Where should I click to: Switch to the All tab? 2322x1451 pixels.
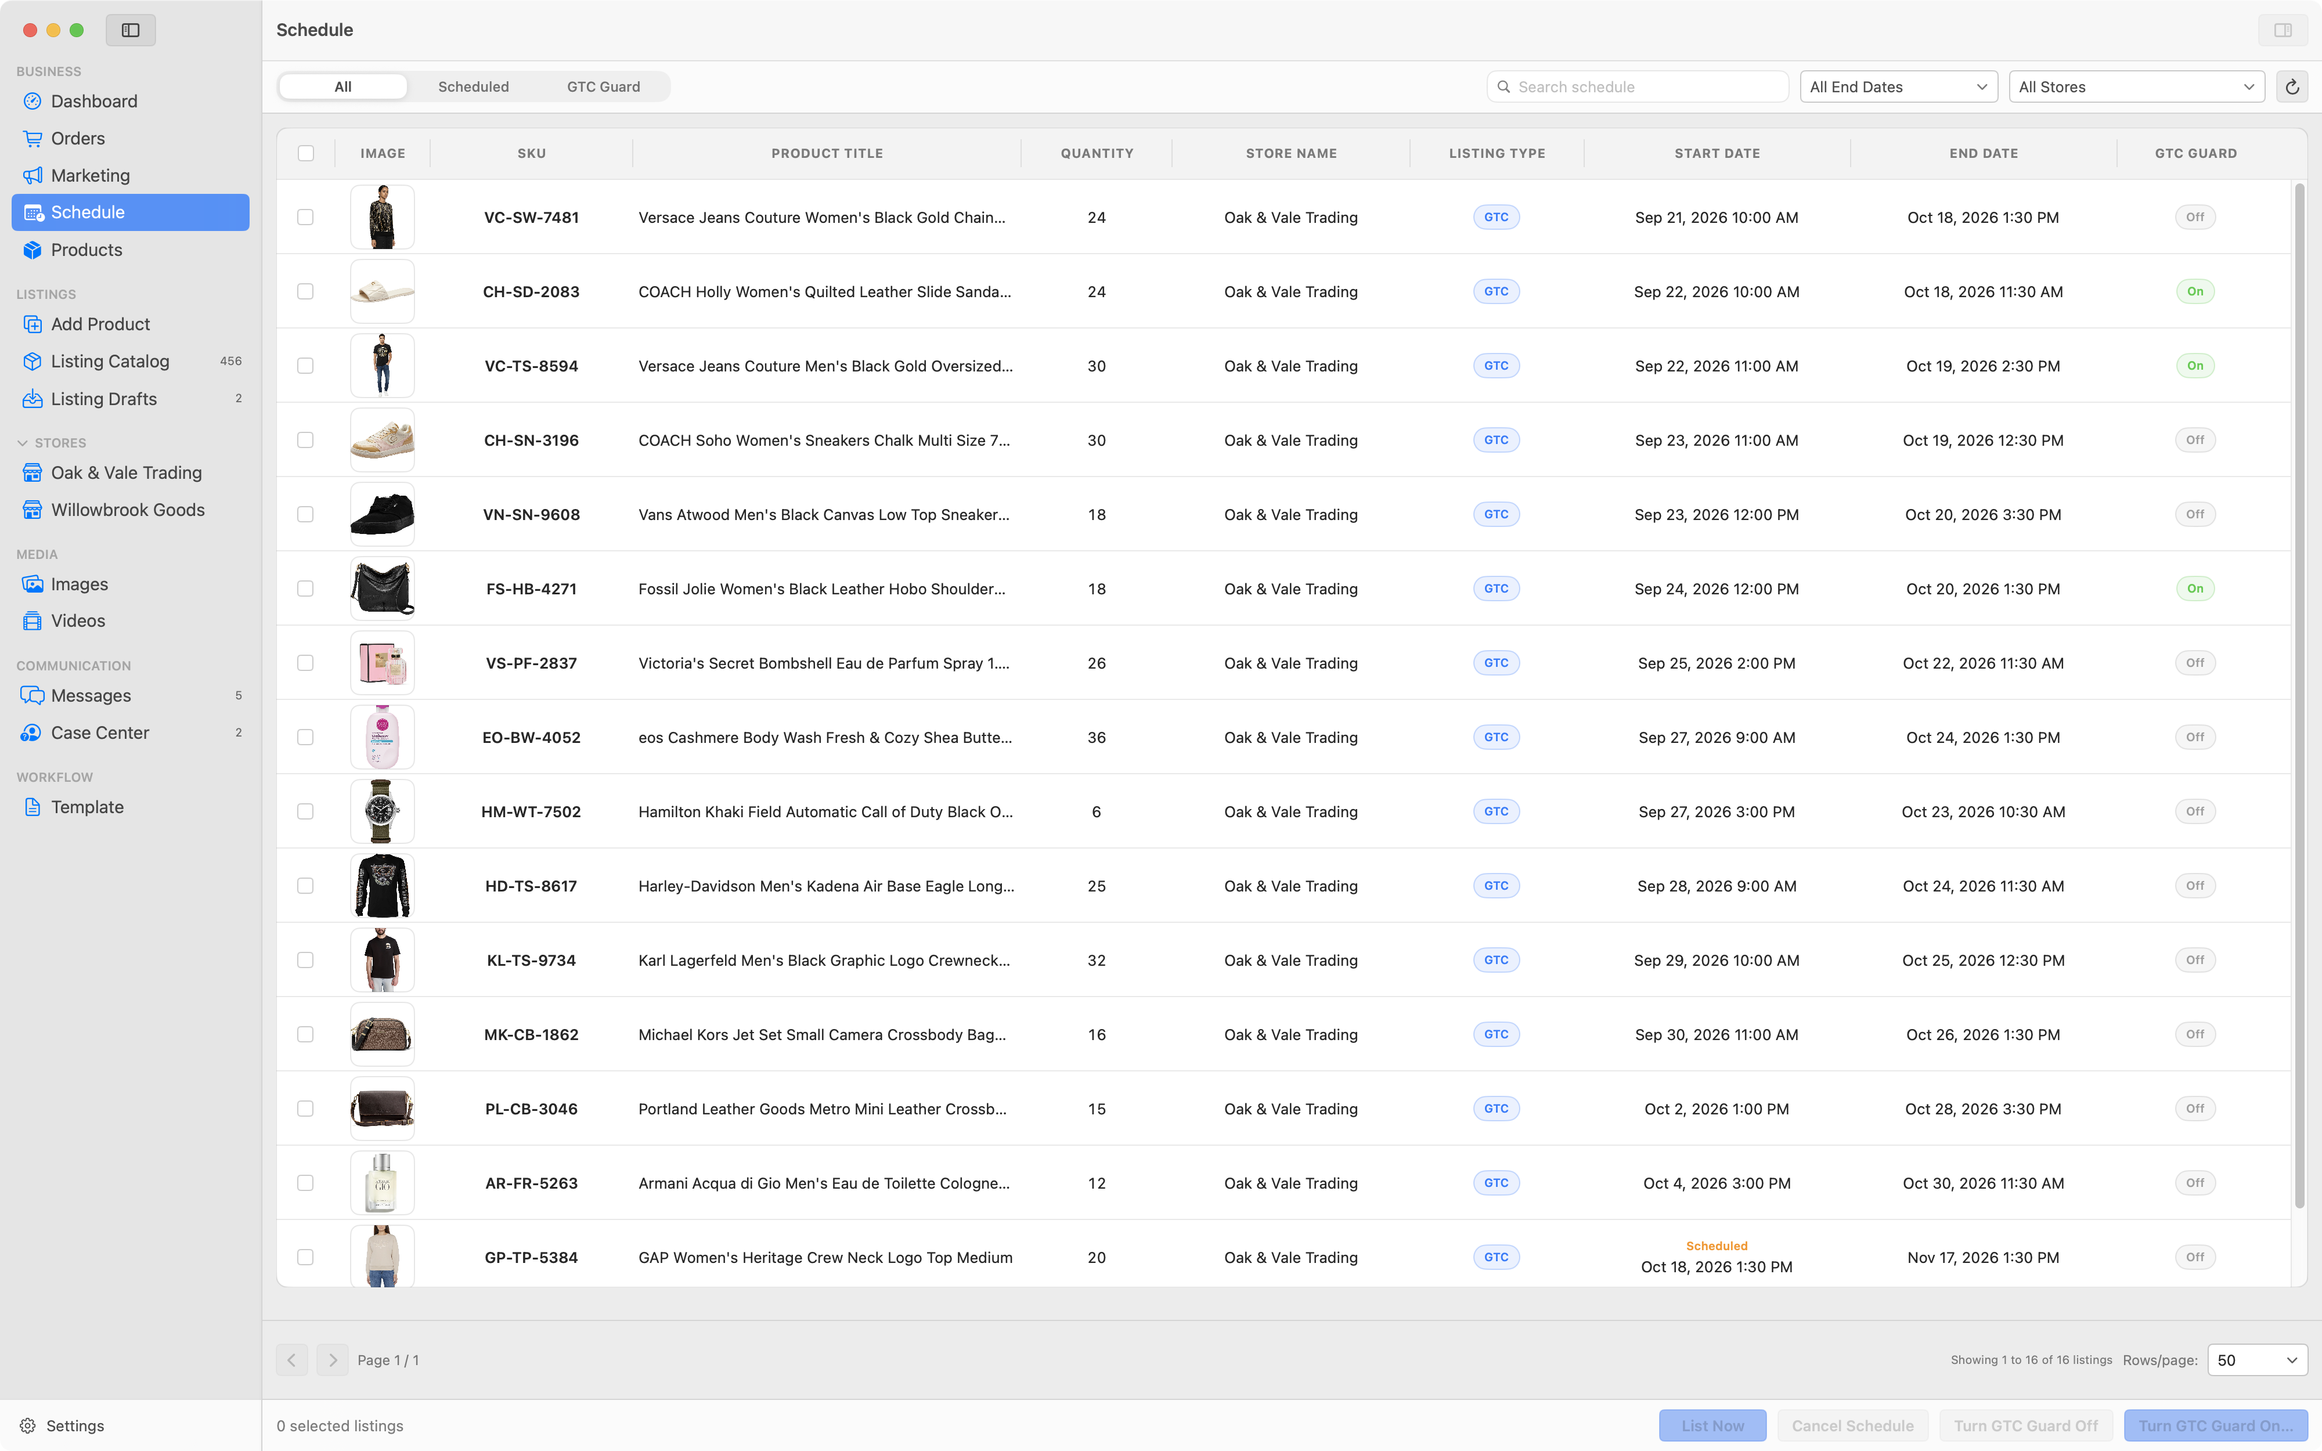(x=342, y=87)
